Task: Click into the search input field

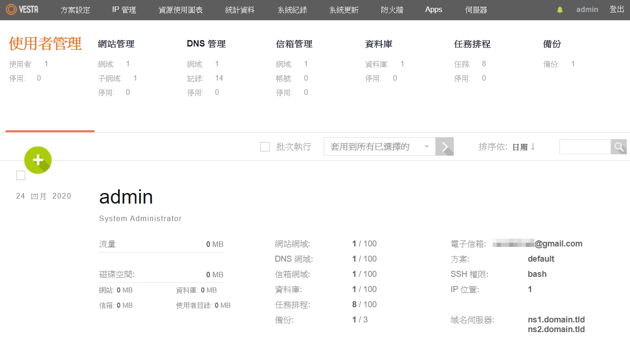Action: point(585,147)
